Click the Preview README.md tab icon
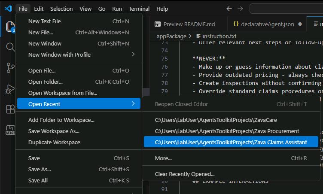The width and height of the screenshot is (323, 194). [158, 24]
